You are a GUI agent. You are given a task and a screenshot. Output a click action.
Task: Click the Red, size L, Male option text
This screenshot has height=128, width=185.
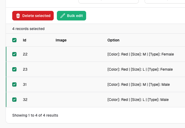point(138,100)
